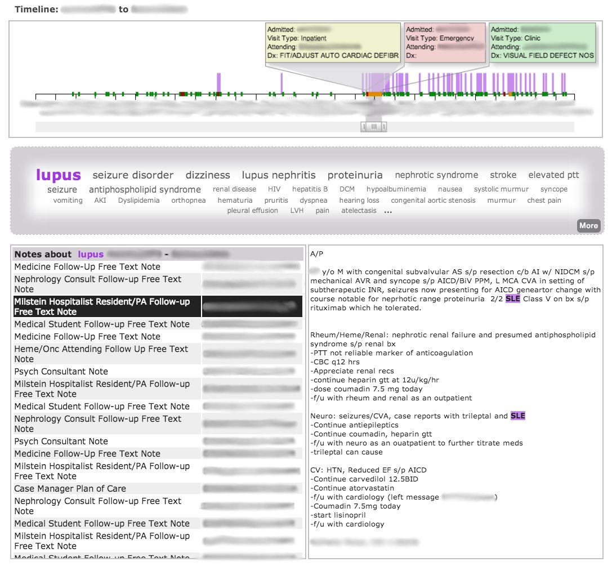Select the highlighted Milstein Hospitalist Resident/PA note

pyautogui.click(x=101, y=306)
